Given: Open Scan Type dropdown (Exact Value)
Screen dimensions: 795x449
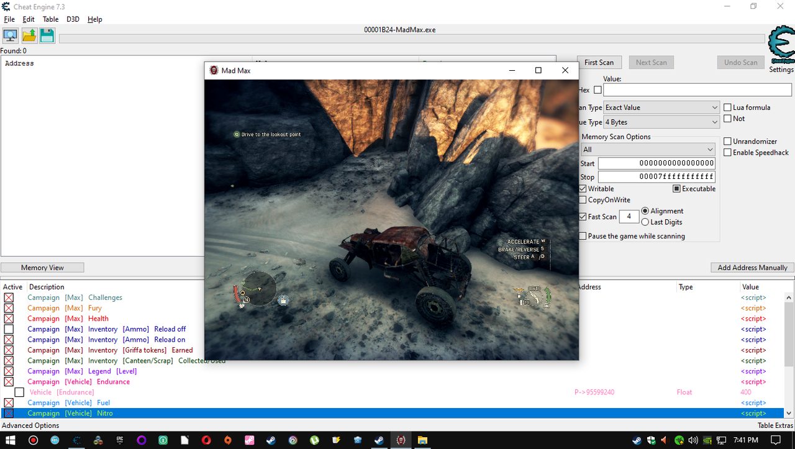Looking at the screenshot, I should click(x=661, y=107).
